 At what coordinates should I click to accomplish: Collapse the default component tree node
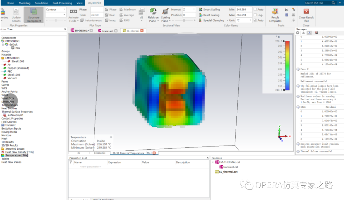pyautogui.click(x=3, y=45)
